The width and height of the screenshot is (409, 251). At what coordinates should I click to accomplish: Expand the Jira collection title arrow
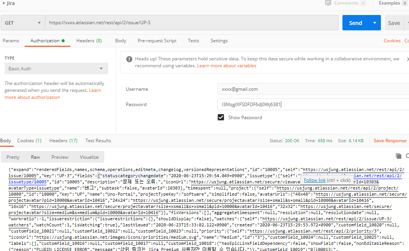click(x=4, y=3)
